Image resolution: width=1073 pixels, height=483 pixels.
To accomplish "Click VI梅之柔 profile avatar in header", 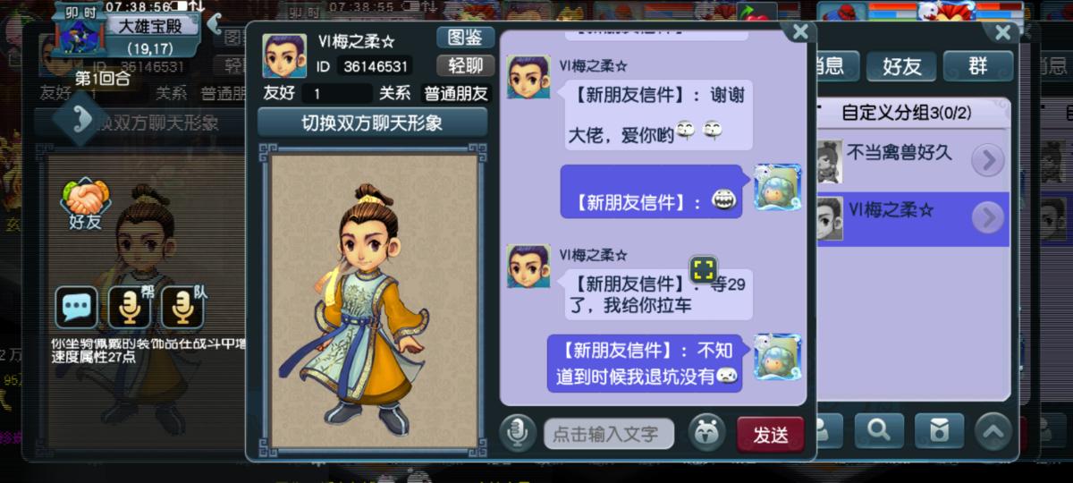I will pos(284,56).
